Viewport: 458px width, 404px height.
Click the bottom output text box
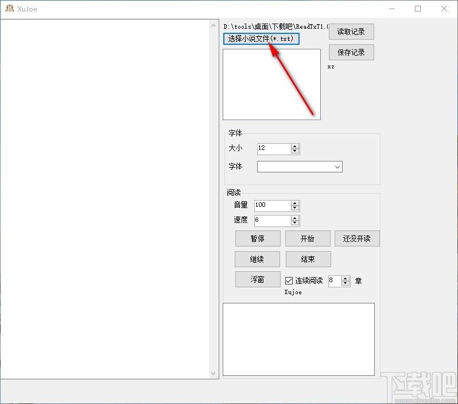point(298,339)
